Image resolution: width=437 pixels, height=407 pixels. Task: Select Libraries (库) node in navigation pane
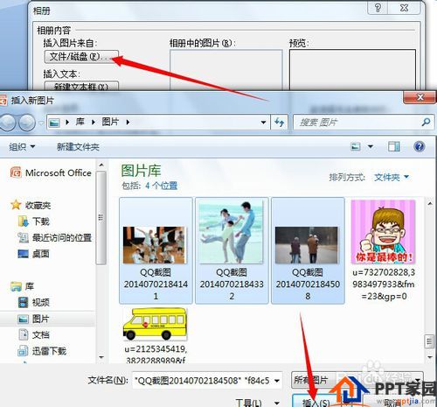[x=22, y=286]
